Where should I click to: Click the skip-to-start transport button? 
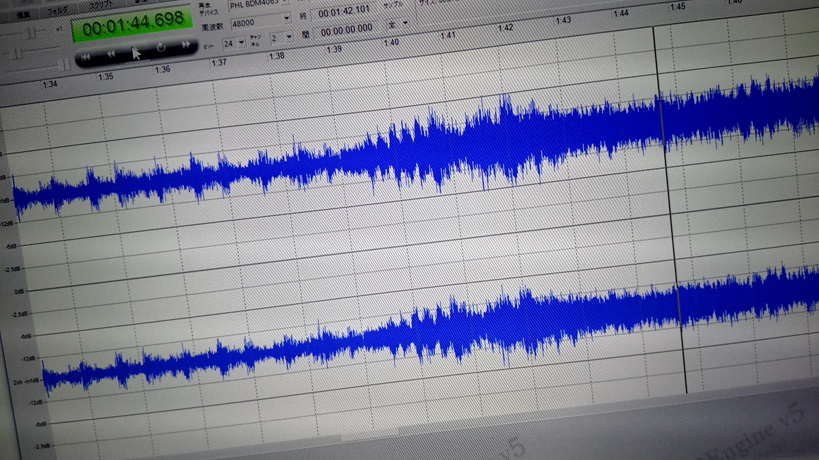tap(85, 57)
